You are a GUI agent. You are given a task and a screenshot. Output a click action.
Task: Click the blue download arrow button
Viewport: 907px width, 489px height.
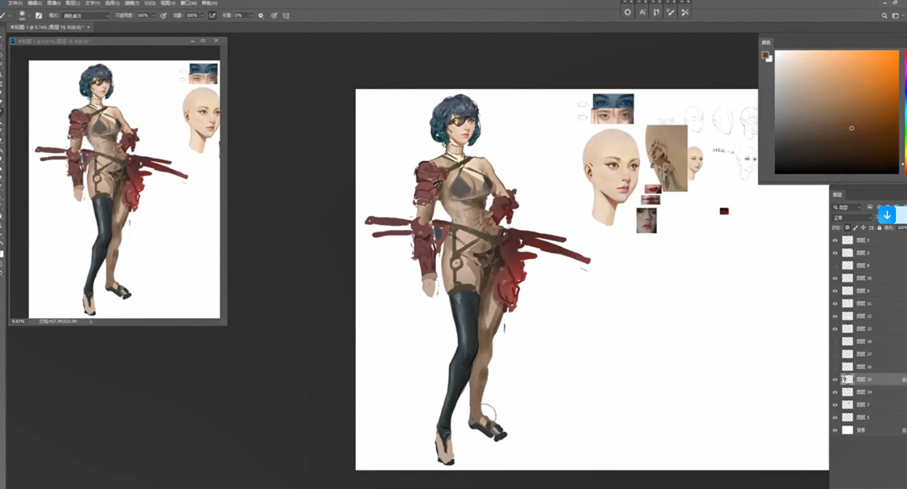pos(887,214)
